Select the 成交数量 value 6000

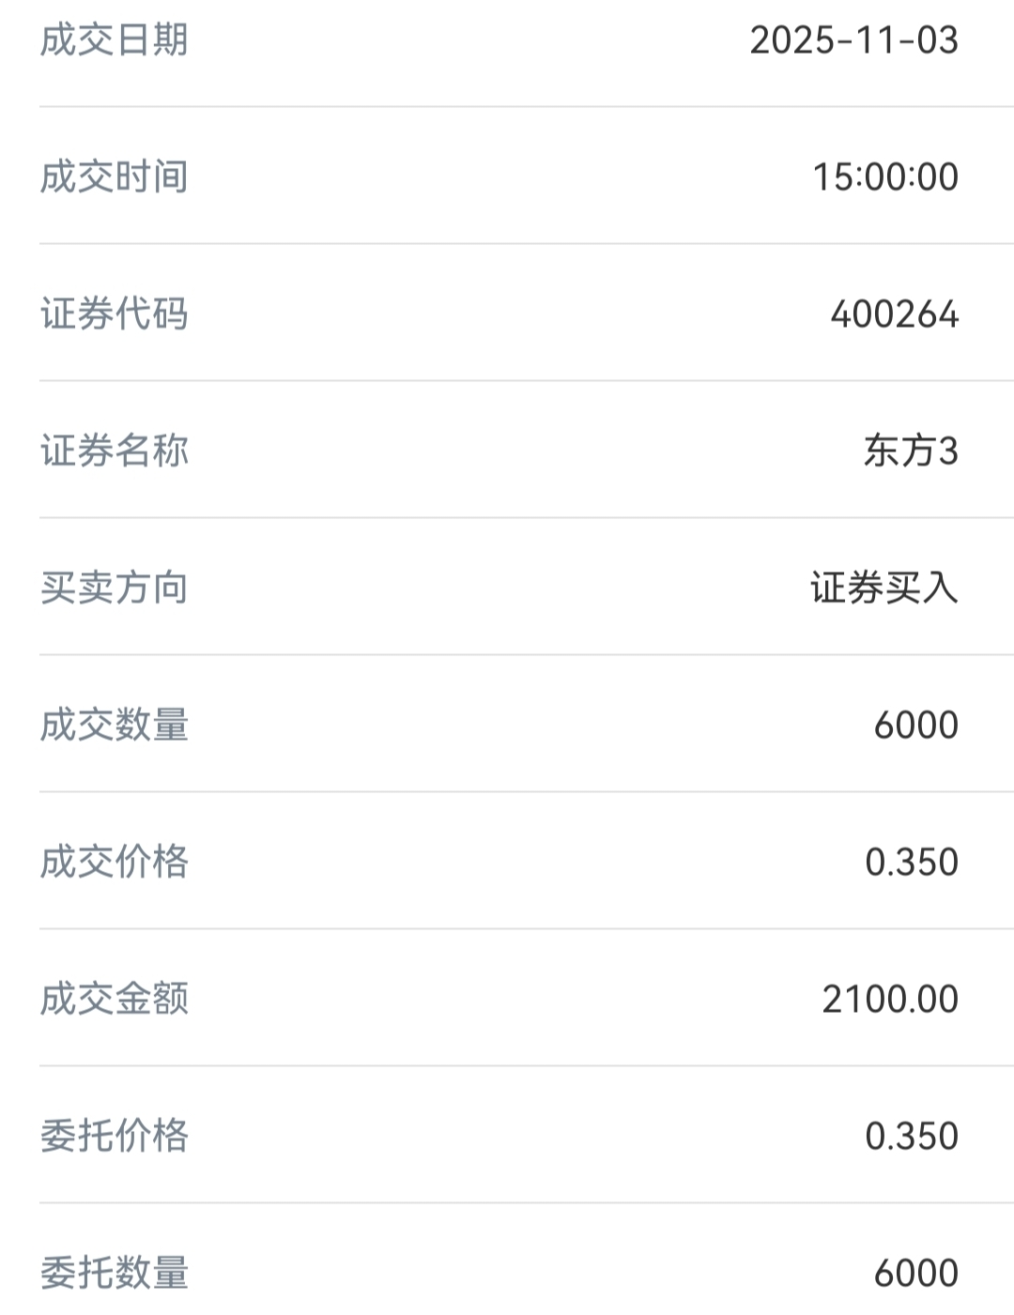pyautogui.click(x=916, y=726)
